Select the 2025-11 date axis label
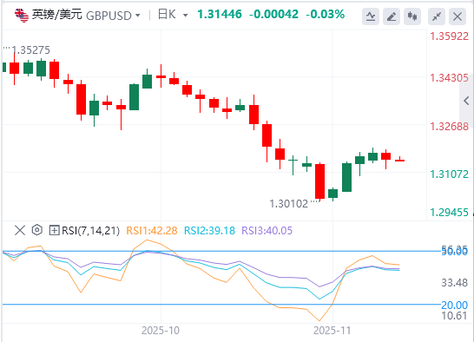The image size is (474, 342). click(x=332, y=331)
